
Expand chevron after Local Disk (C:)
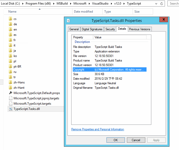23,4
